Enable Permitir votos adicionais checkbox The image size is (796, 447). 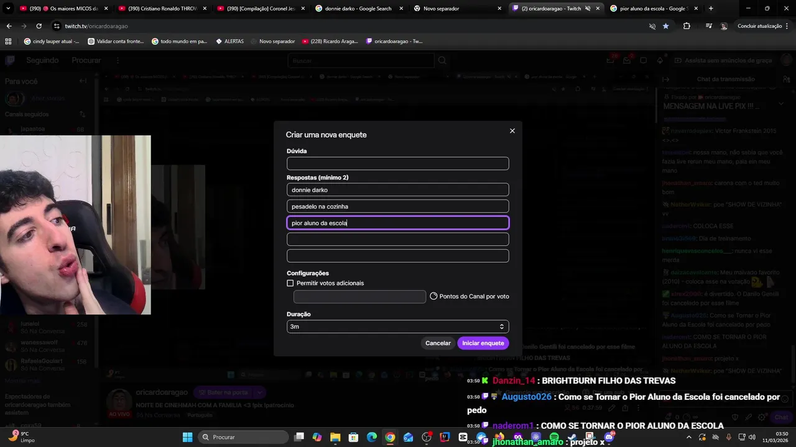290,283
